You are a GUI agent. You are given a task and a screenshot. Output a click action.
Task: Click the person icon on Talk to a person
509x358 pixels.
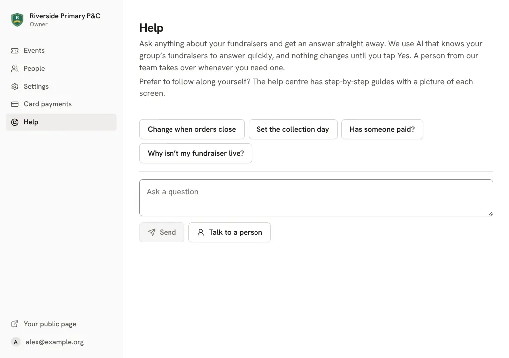tap(201, 232)
